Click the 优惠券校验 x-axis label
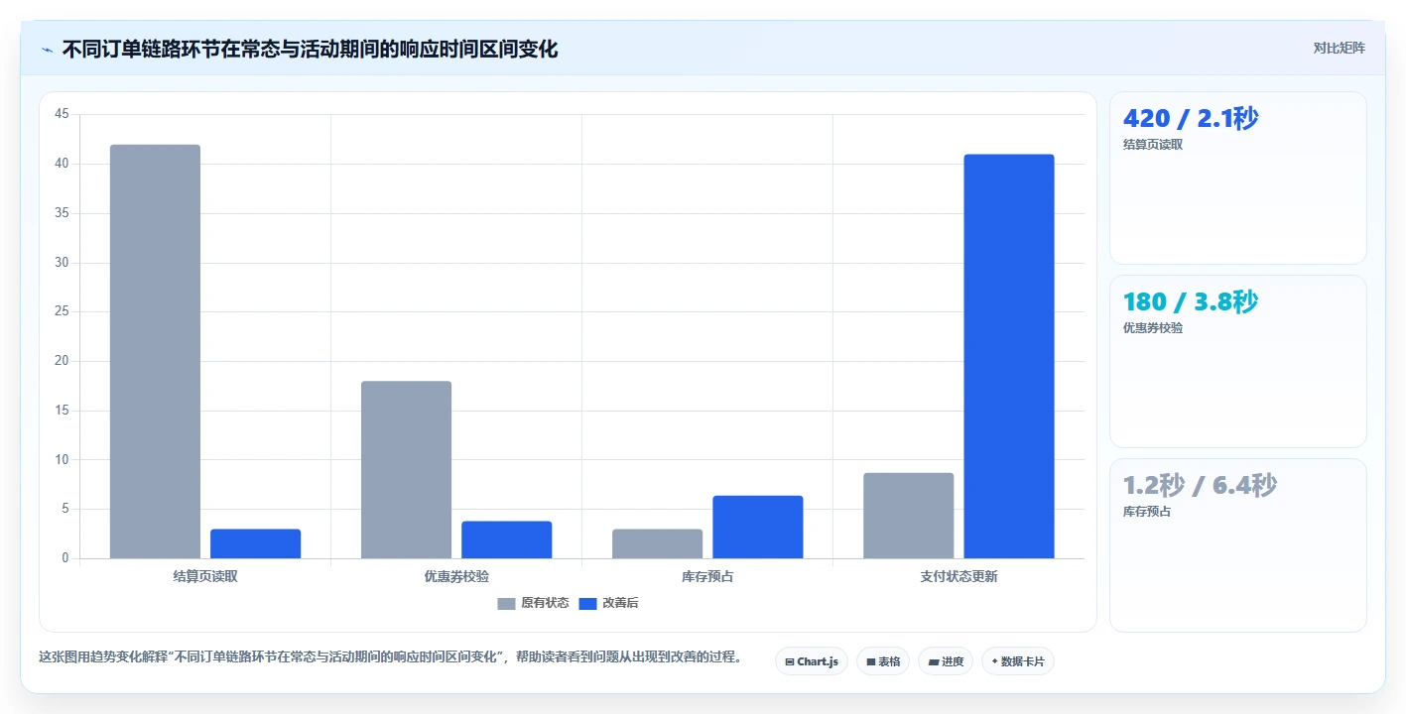This screenshot has height=714, width=1406. 456,576
